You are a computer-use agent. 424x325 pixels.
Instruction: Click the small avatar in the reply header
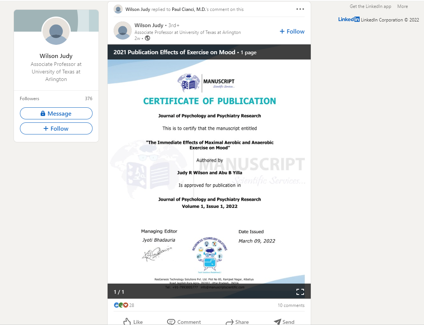pos(118,9)
